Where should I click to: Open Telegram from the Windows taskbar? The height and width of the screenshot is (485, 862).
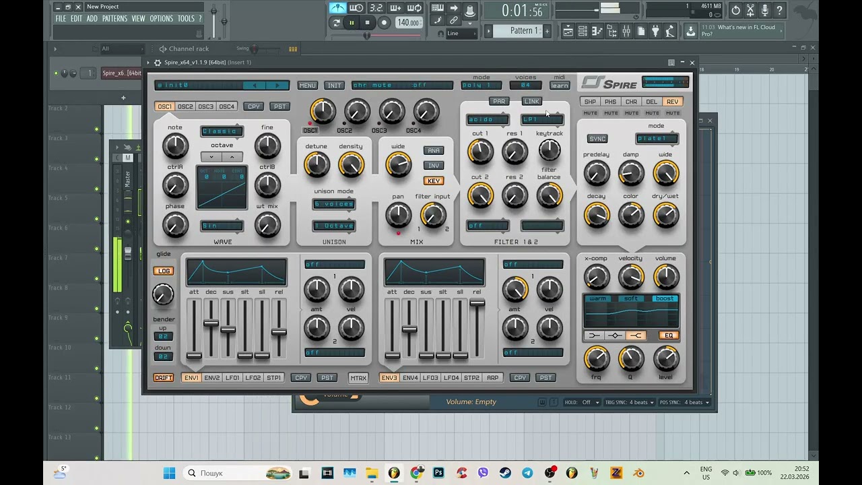click(x=527, y=473)
